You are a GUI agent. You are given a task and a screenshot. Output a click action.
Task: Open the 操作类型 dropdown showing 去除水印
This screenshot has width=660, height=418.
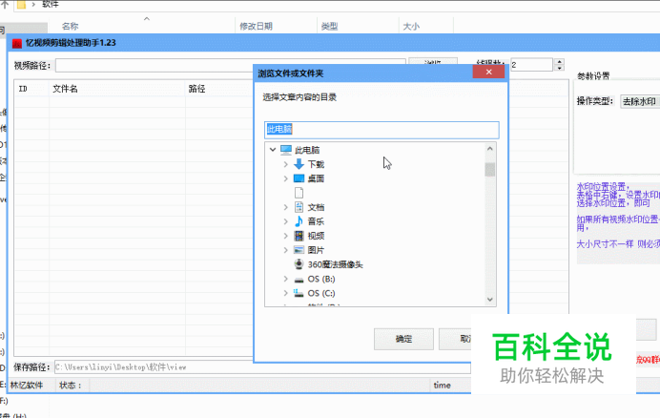pos(640,101)
